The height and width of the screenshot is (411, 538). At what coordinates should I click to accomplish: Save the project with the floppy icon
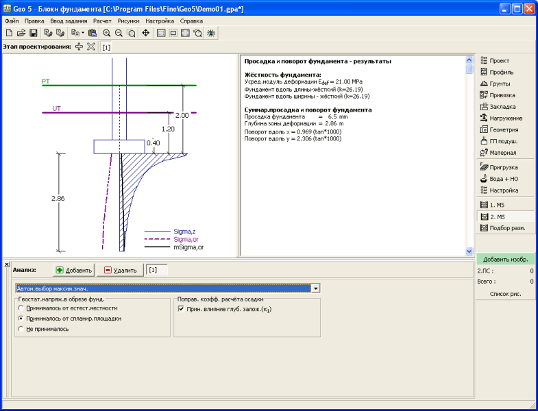click(32, 33)
